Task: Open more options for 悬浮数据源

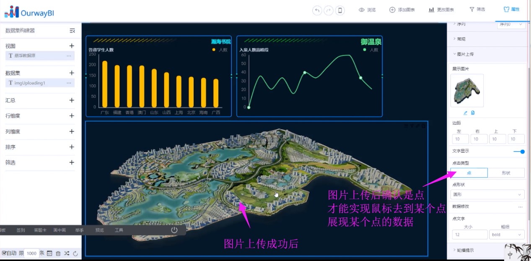Action: [x=69, y=56]
